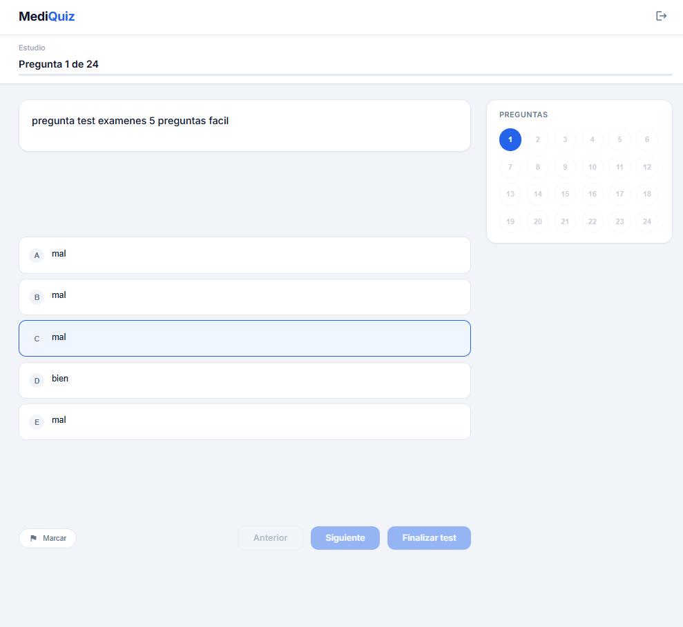Click current question 1 circle

pos(510,139)
